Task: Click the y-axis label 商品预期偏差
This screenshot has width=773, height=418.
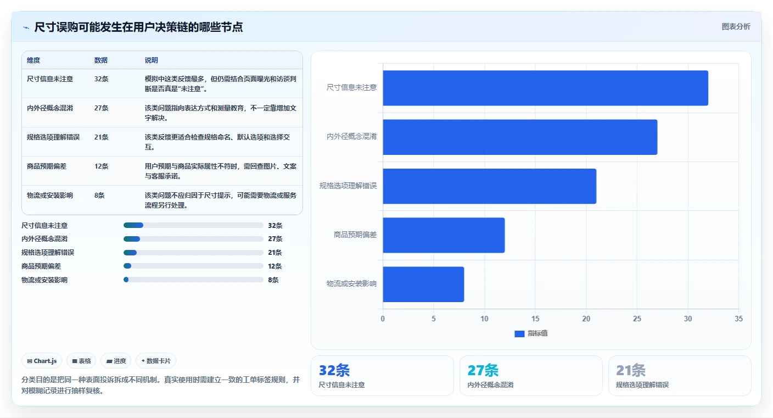Action: pos(355,235)
